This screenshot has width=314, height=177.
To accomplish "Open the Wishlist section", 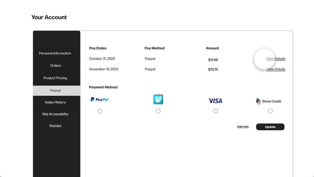I will (55, 126).
